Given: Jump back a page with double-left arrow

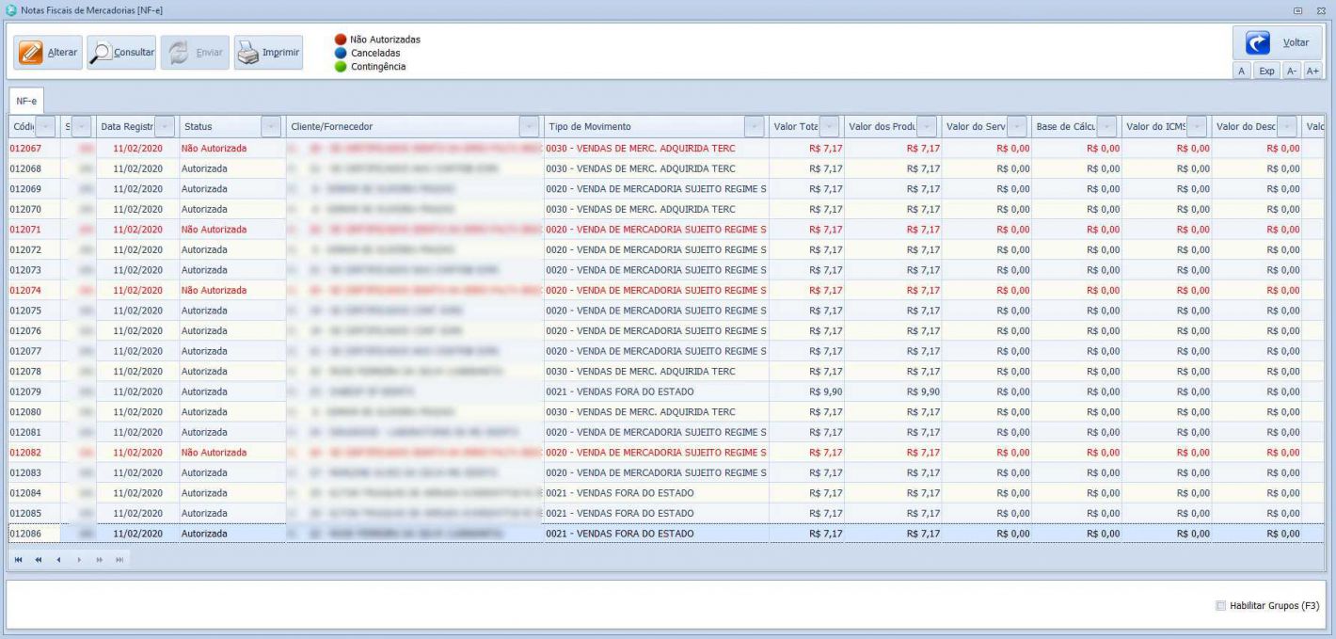Looking at the screenshot, I should click(x=39, y=559).
